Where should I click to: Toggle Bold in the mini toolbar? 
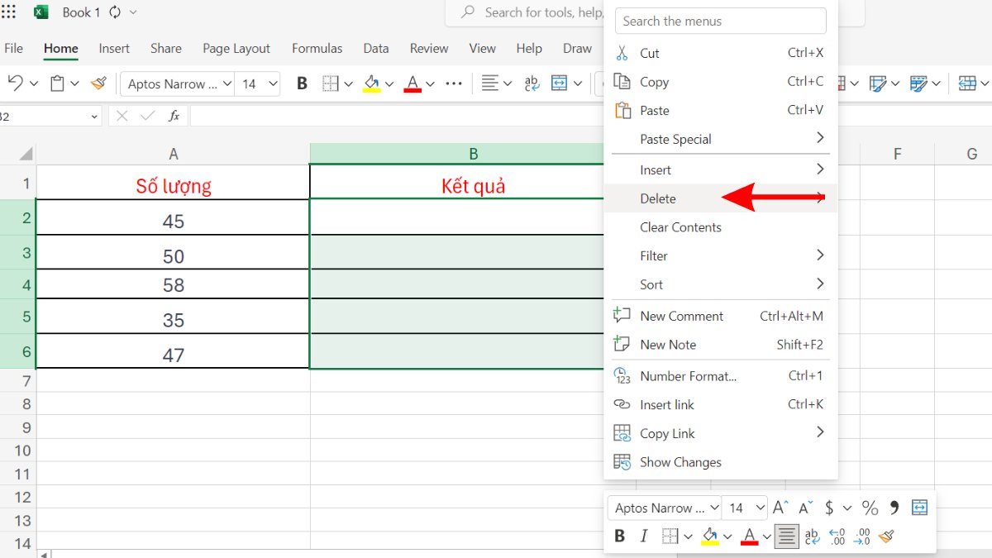tap(620, 537)
